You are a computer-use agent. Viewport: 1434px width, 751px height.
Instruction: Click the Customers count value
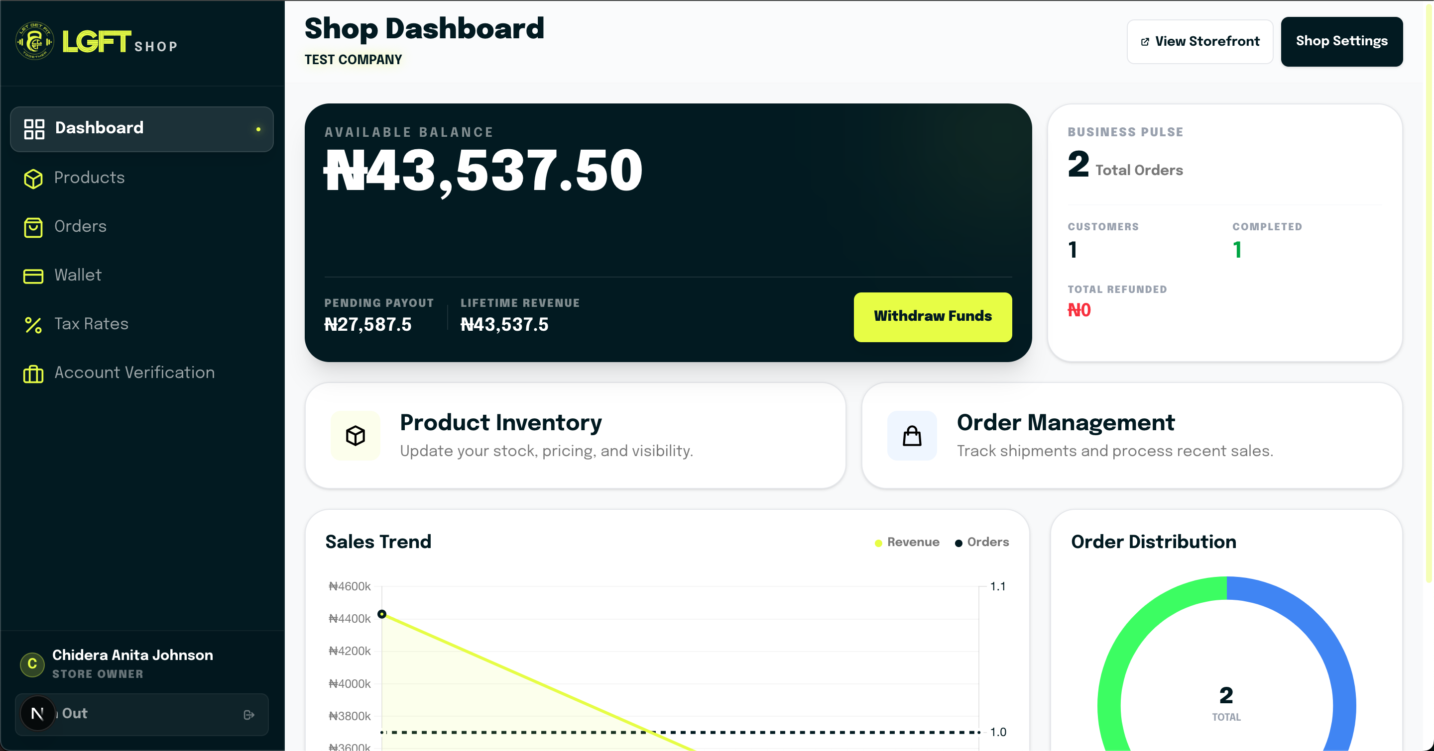[1073, 250]
